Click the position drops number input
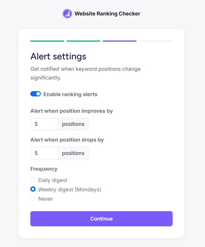The width and height of the screenshot is (205, 247). pyautogui.click(x=44, y=153)
